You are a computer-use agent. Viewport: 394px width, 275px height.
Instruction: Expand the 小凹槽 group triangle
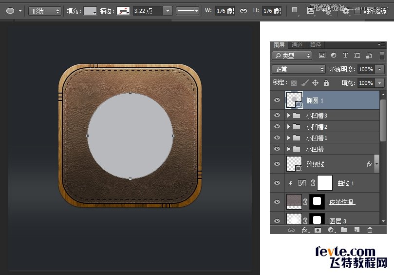click(288, 149)
